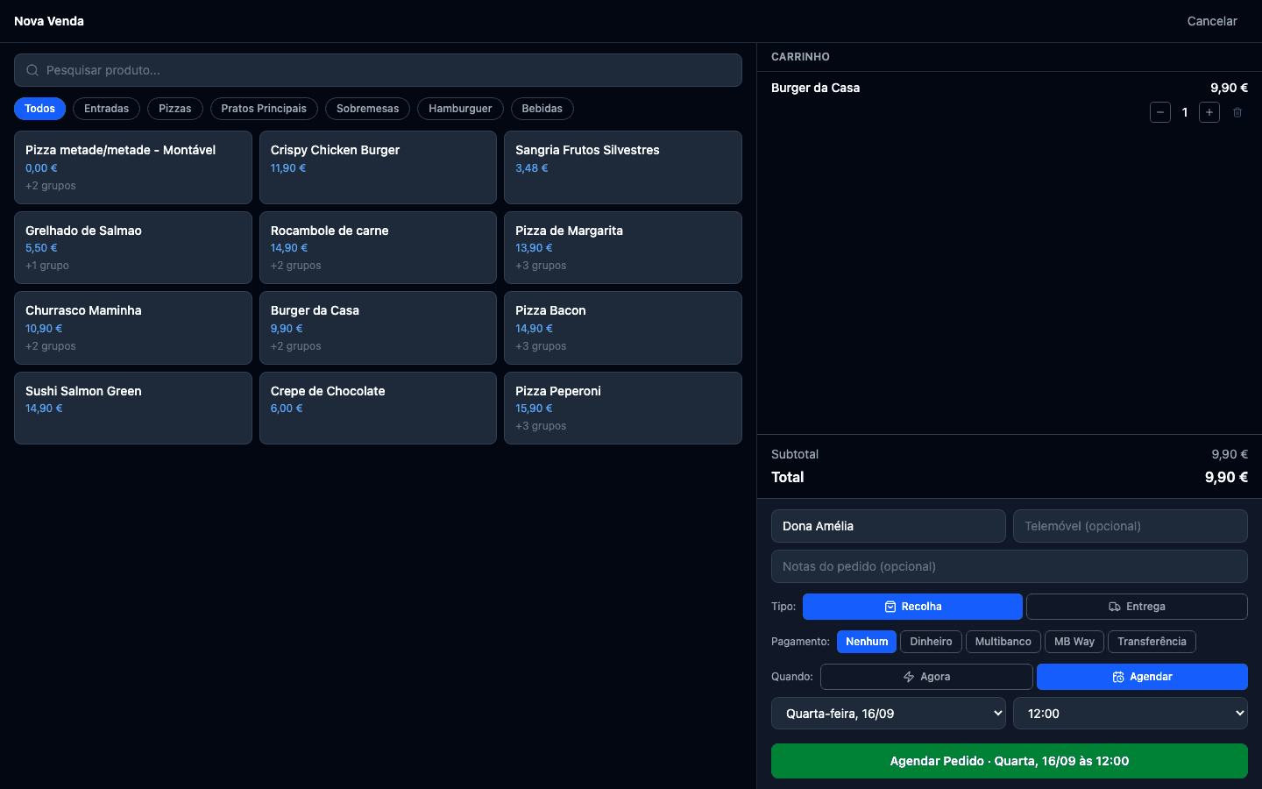
Task: Select Entrega delivery order type
Action: 1137,607
